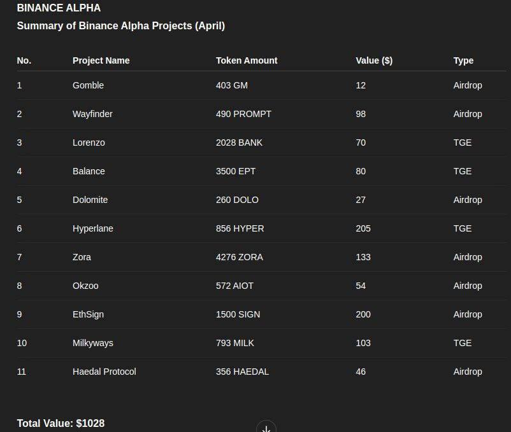Click "Airdrop" type in the Wayfinder row
The image size is (511, 432).
[468, 114]
